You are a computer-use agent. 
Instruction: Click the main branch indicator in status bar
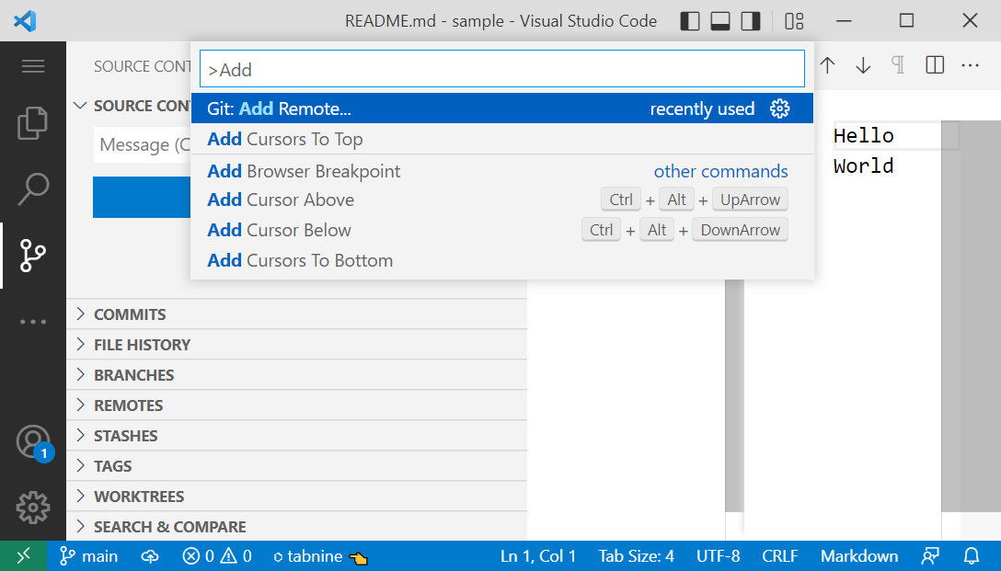[x=88, y=555]
